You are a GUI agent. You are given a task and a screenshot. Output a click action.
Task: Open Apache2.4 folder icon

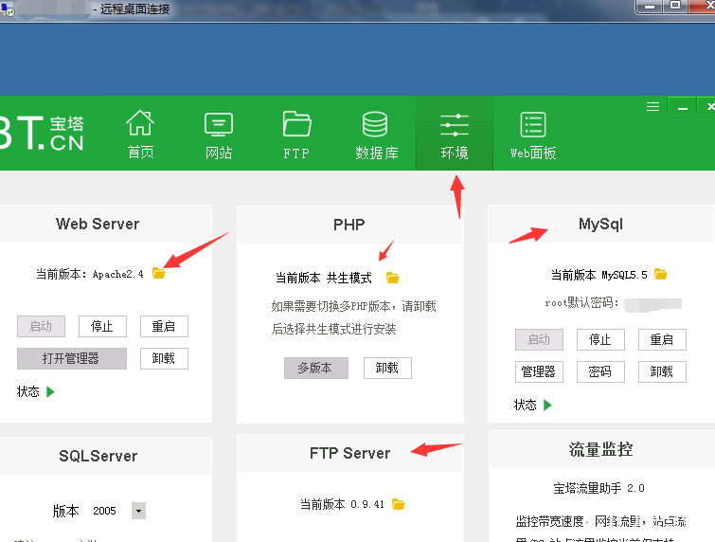tap(159, 273)
